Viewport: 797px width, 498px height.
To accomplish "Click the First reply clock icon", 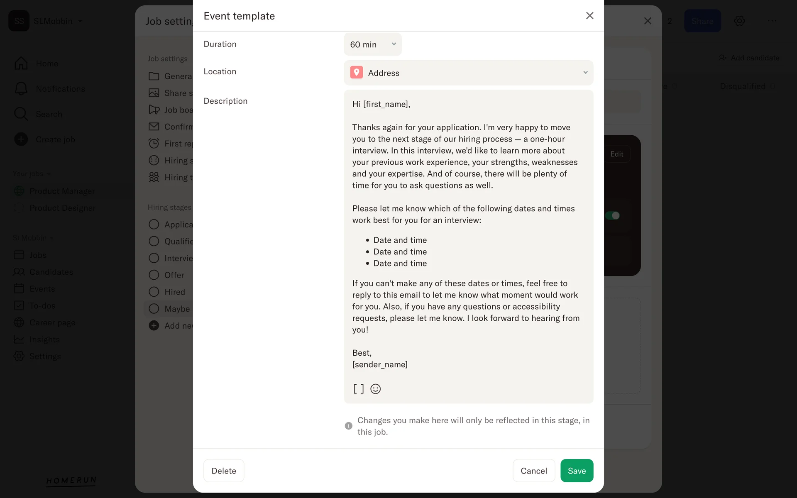I will click(x=154, y=144).
